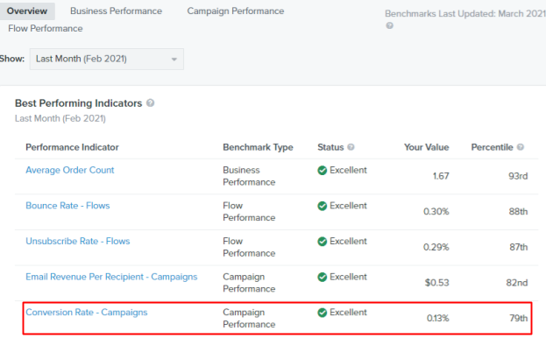Click the 1.67 value cell
The height and width of the screenshot is (338, 546).
coord(441,176)
